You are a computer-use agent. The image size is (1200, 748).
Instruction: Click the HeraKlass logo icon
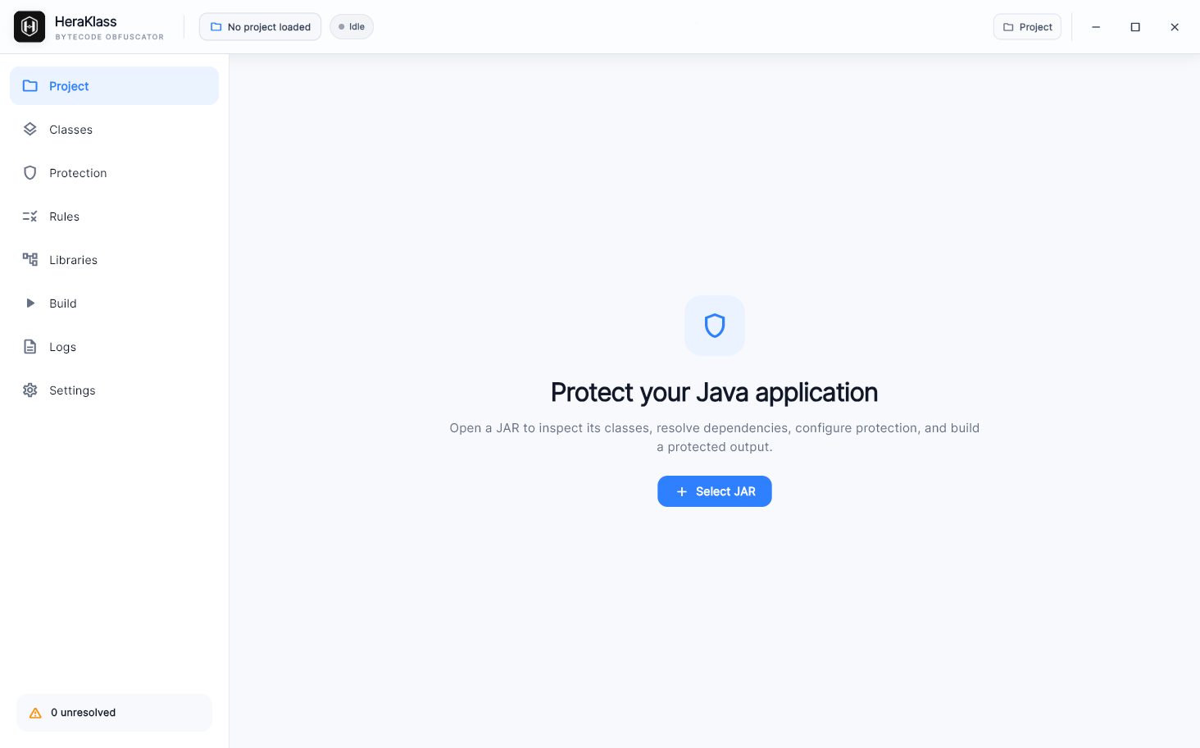coord(30,27)
